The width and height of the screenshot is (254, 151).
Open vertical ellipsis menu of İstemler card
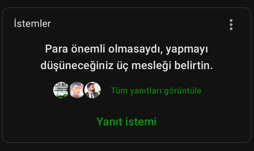[x=231, y=25]
